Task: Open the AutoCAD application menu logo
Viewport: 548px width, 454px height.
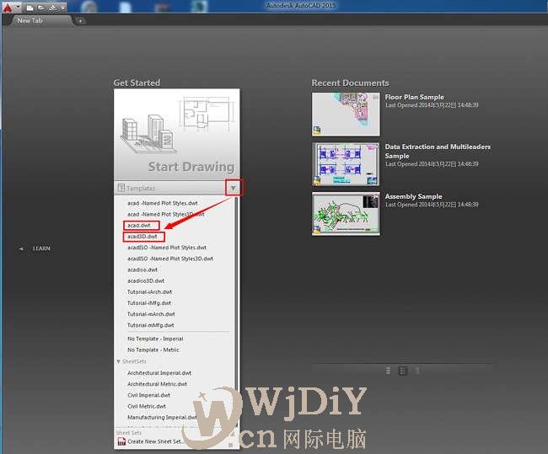Action: click(x=8, y=7)
